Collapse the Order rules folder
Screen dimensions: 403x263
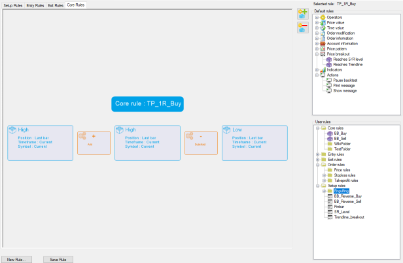(318, 165)
